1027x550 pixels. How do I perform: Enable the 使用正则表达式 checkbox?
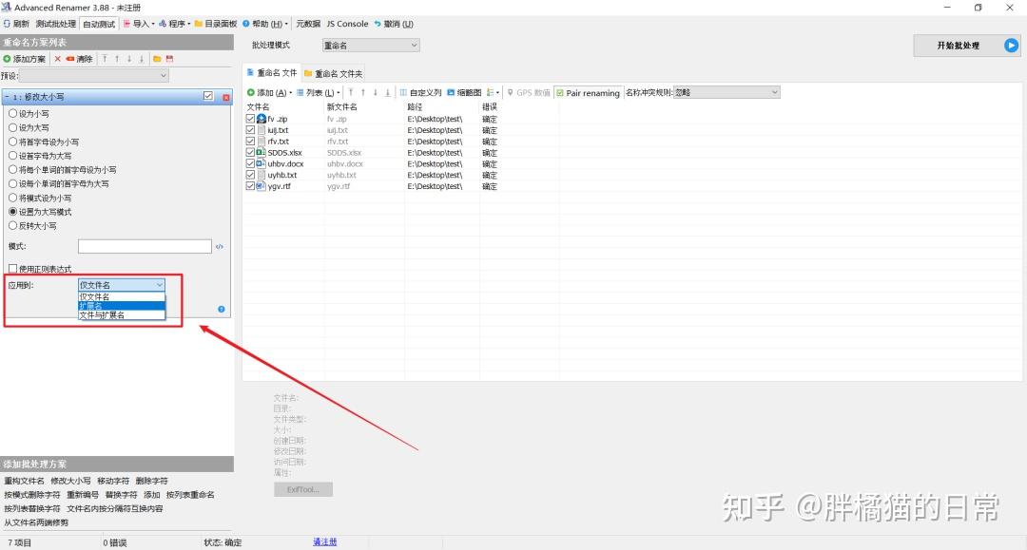point(12,269)
